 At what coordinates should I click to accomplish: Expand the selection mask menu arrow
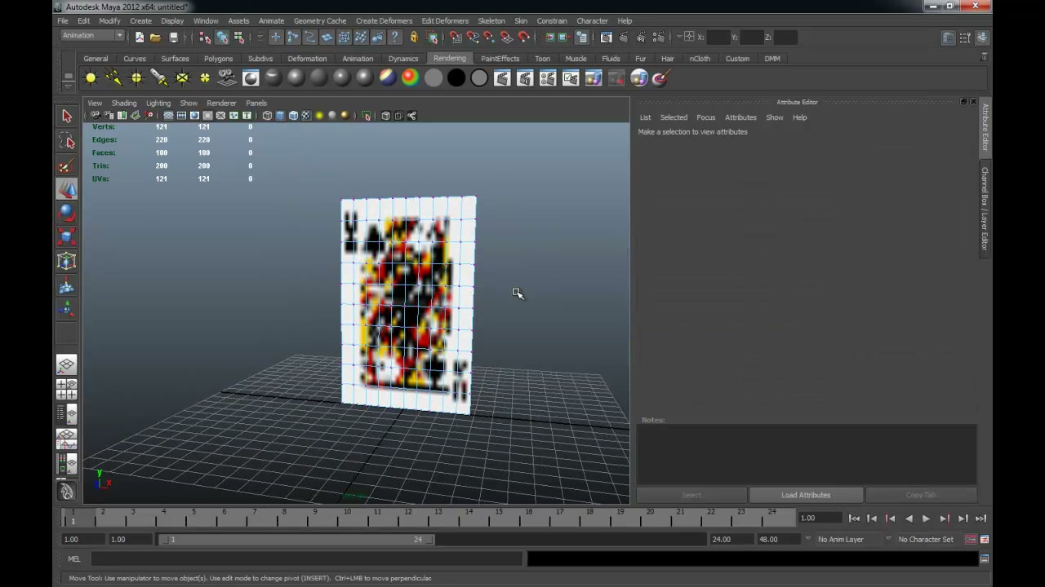(260, 37)
